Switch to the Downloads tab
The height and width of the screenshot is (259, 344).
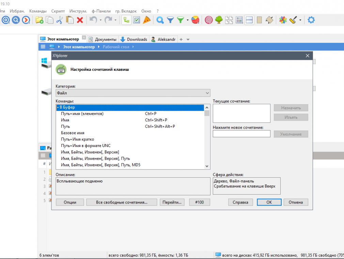[134, 39]
